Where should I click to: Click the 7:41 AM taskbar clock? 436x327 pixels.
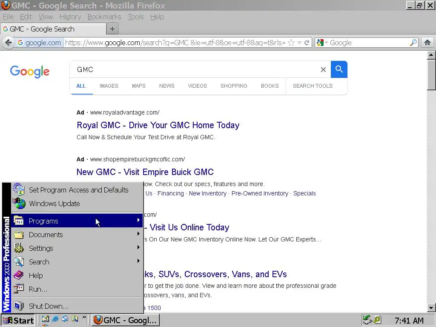click(409, 320)
